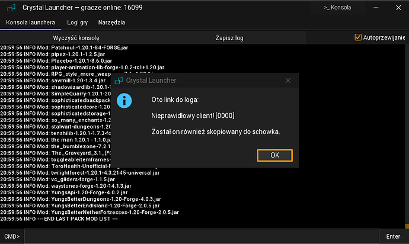This screenshot has width=409, height=244.
Task: Focus the CMD command input field
Action: tap(202, 236)
